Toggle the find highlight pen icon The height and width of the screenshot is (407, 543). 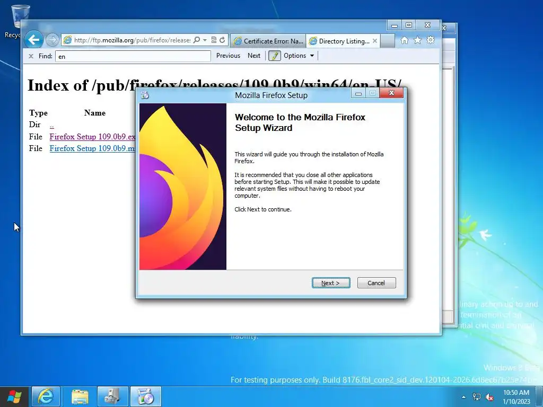[274, 56]
